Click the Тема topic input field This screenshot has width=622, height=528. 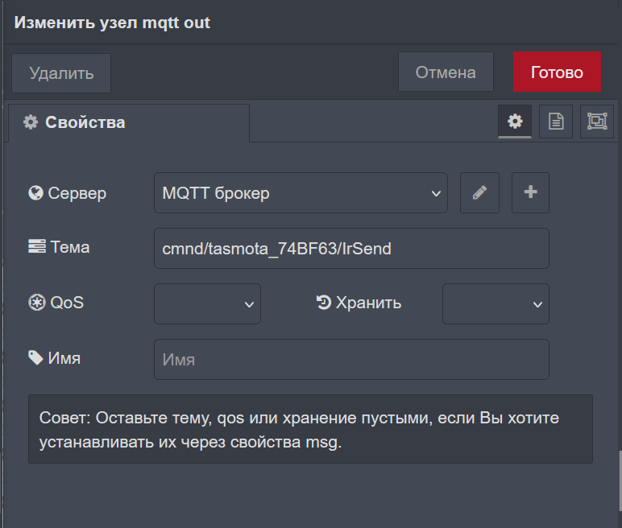pyautogui.click(x=352, y=249)
